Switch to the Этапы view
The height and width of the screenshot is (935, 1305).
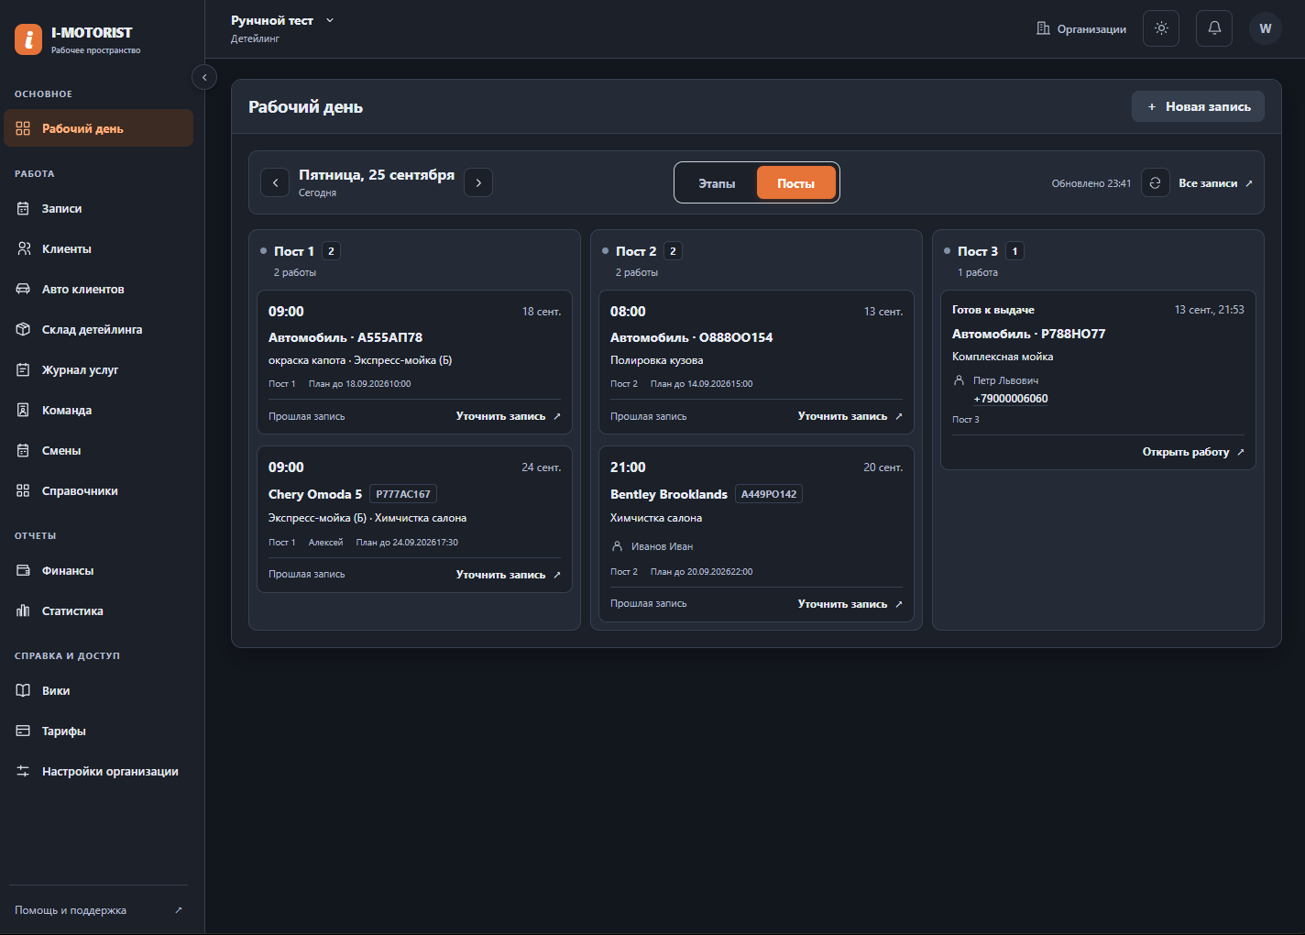tap(717, 183)
